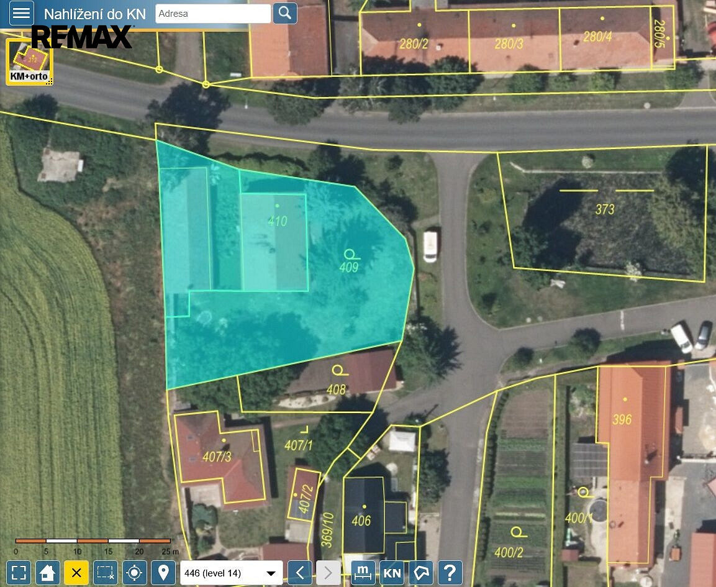Go forward to next map view
Viewport: 716px width, 587px height.
(328, 572)
